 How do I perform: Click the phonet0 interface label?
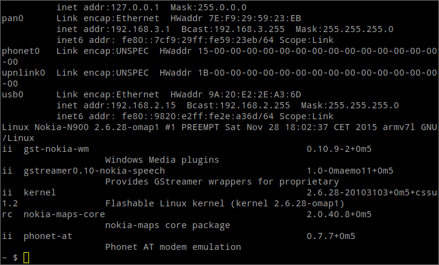click(21, 51)
